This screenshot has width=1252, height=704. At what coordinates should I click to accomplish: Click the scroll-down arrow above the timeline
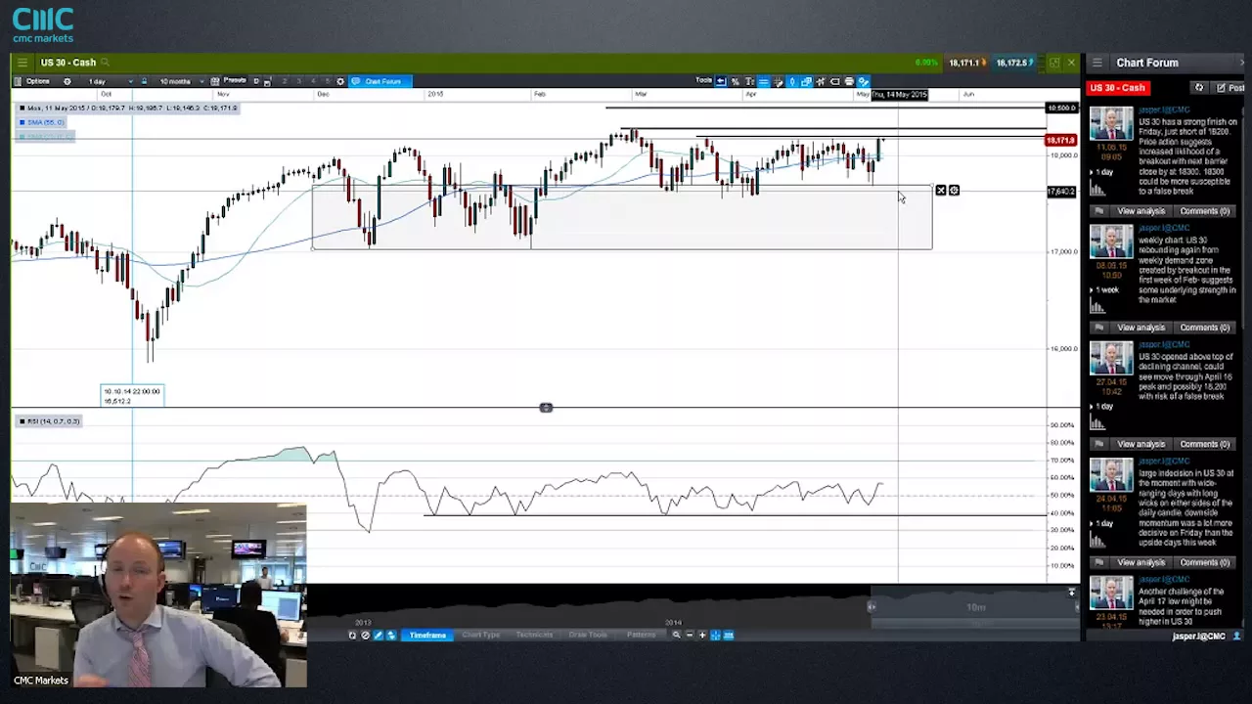1072,593
